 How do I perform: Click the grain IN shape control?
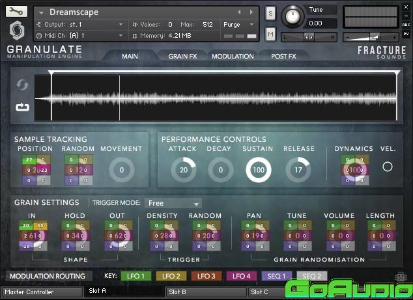click(x=33, y=236)
